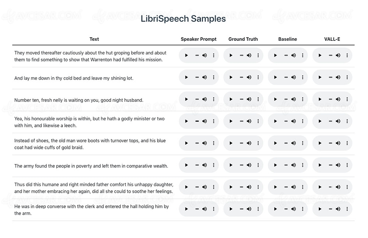Play Ground Truth audio for 'cold bed' row
The height and width of the screenshot is (238, 368).
click(x=231, y=78)
